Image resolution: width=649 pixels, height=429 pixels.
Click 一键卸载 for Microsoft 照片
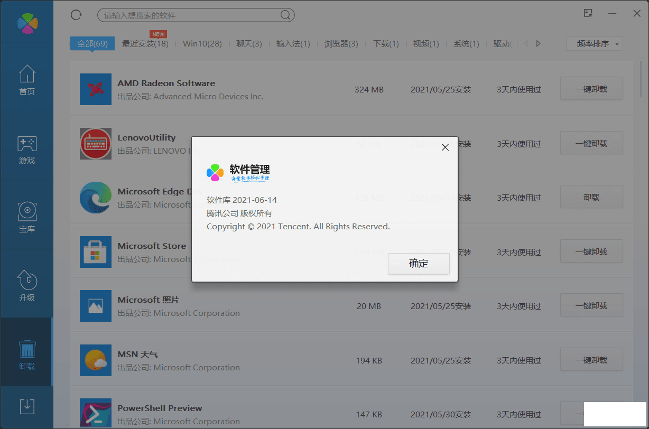point(591,306)
